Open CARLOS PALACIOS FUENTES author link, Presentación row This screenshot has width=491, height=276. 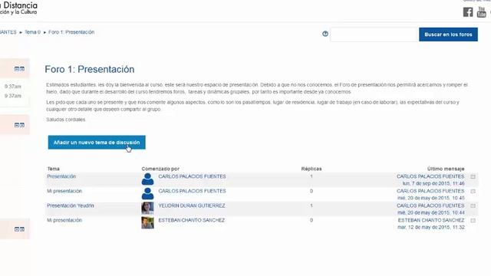(192, 176)
